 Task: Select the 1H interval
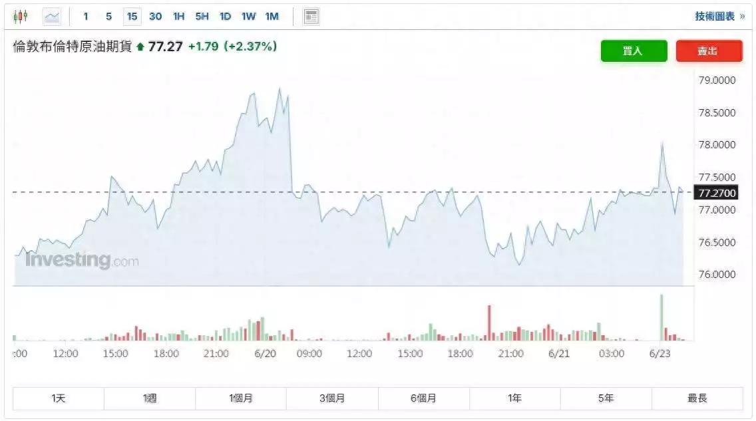click(179, 17)
